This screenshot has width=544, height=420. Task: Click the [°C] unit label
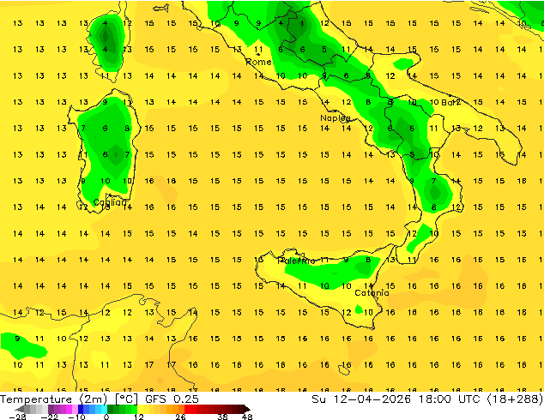[x=126, y=399]
